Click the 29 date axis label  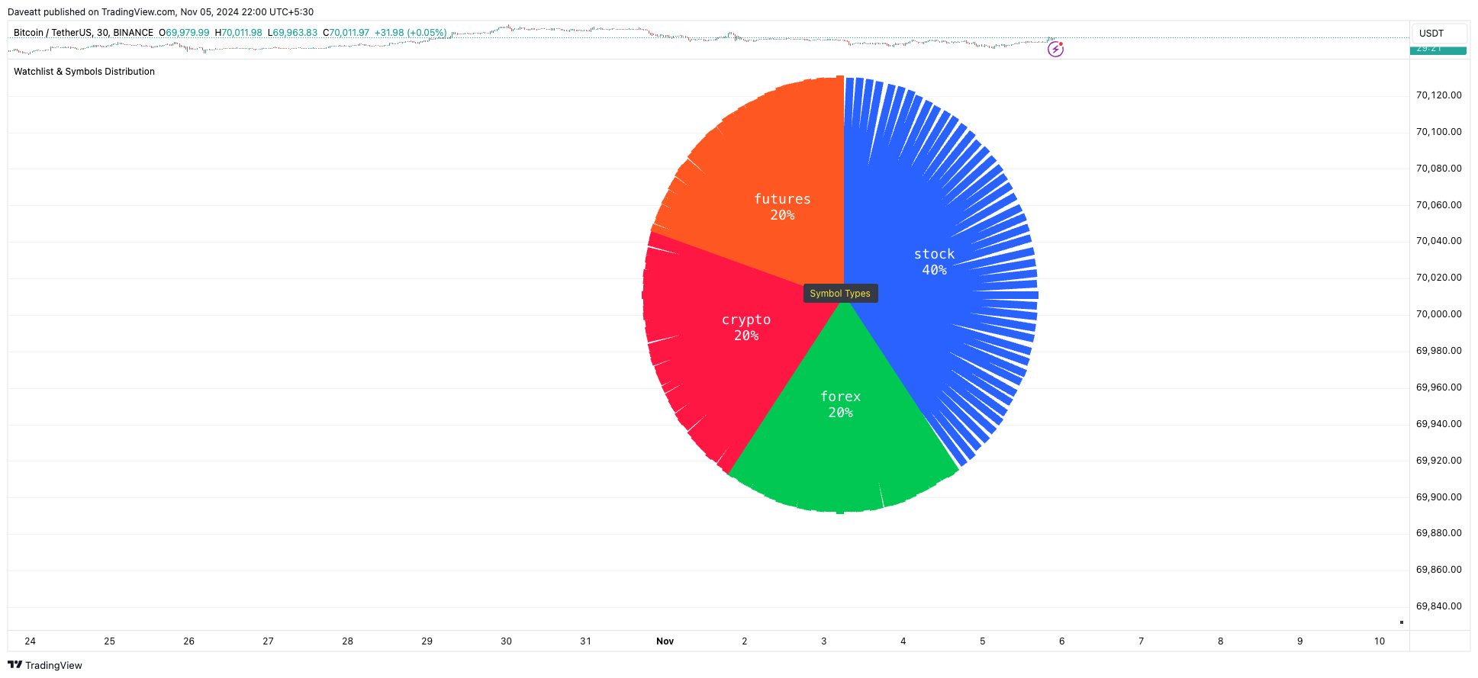(427, 641)
